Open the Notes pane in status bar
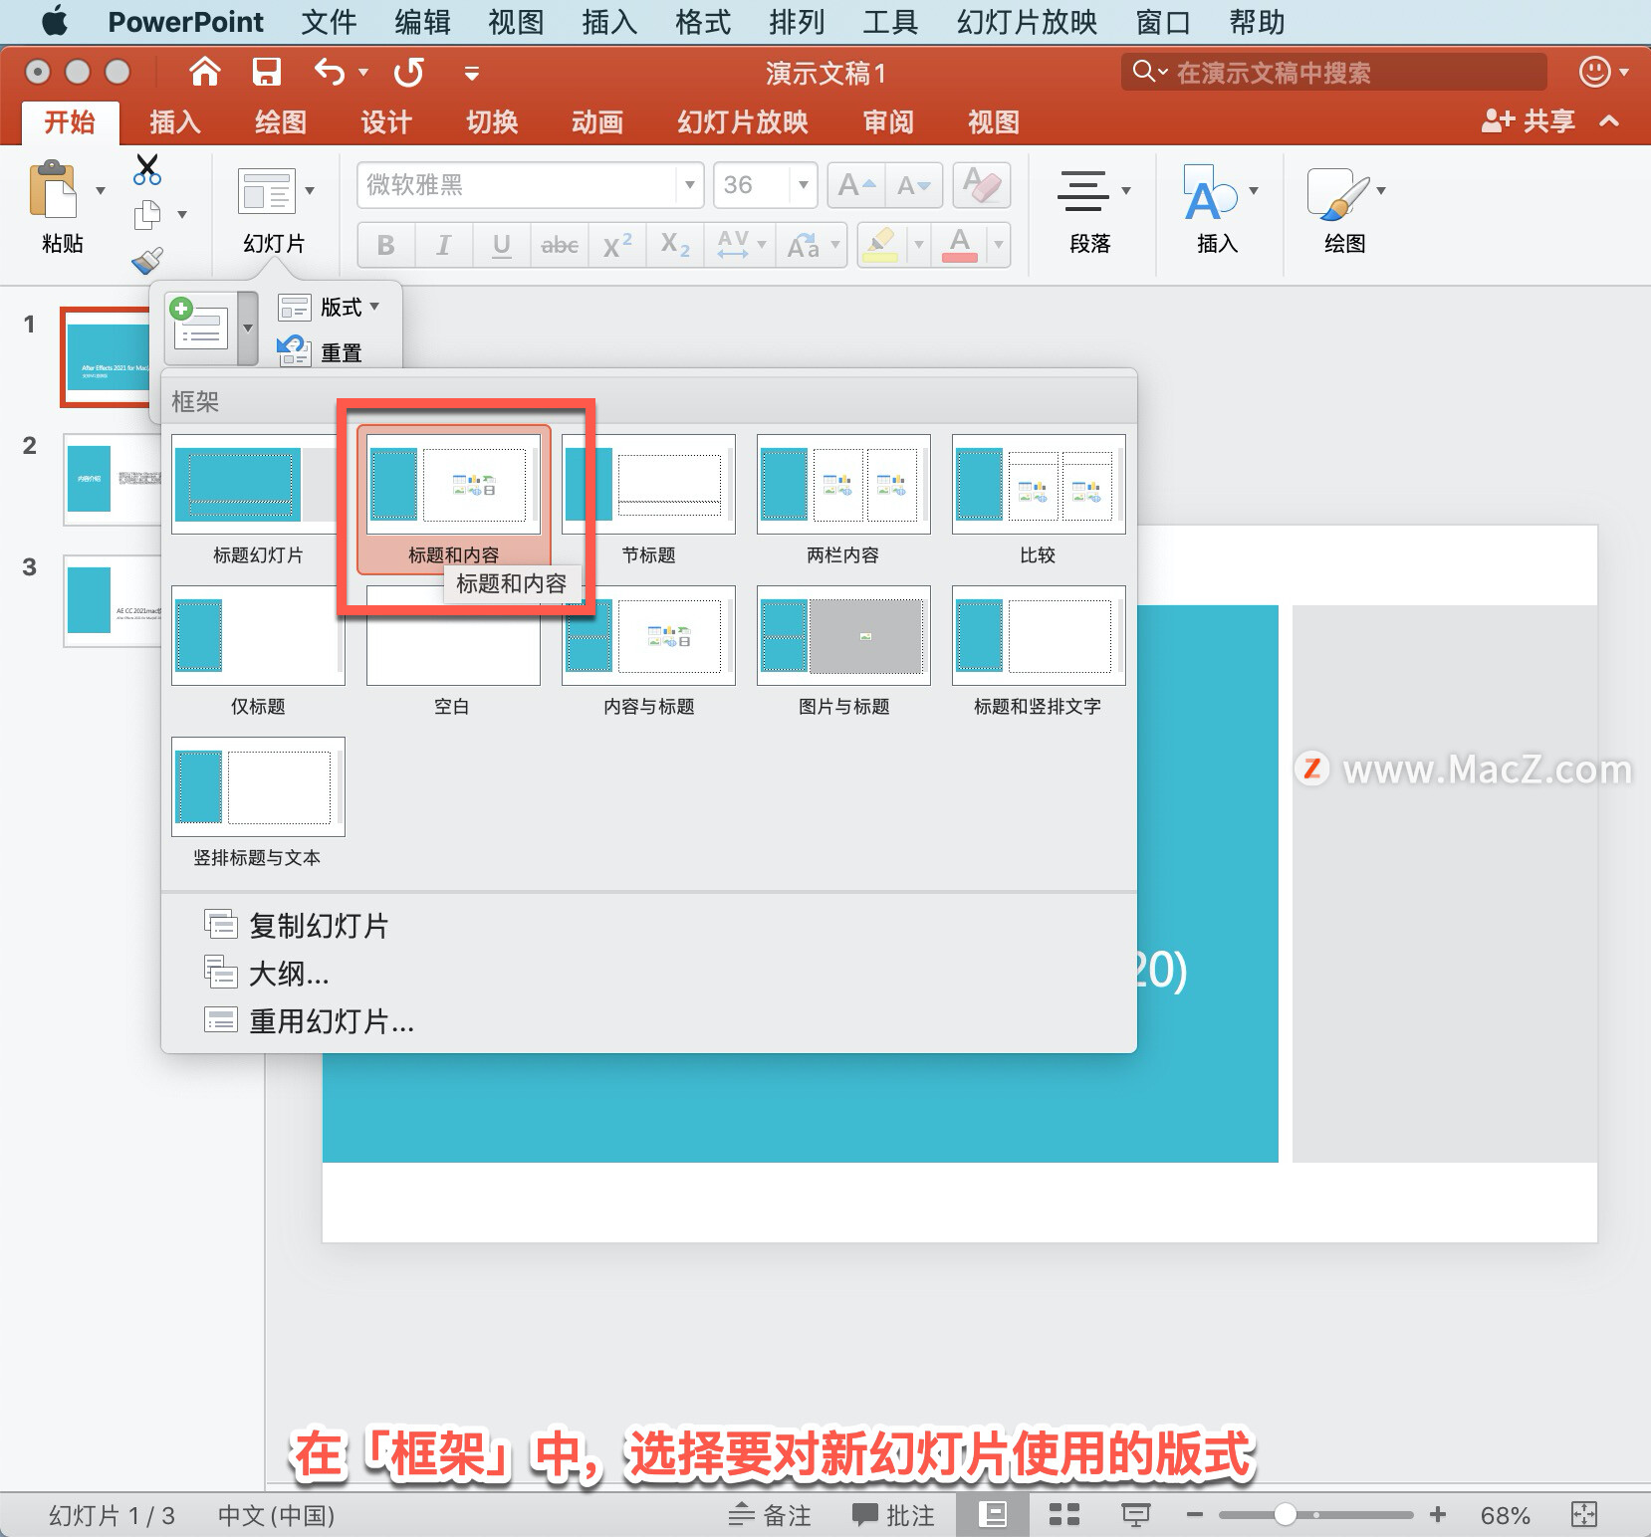 pos(770,1515)
